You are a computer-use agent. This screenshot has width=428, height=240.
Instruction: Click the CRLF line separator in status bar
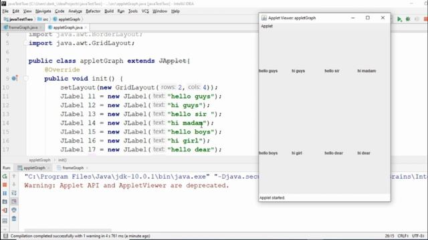click(x=403, y=236)
